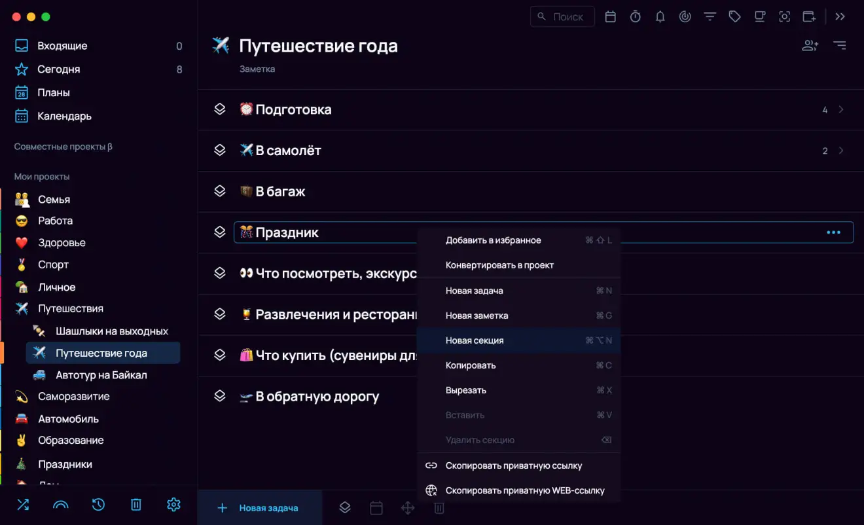Open Автотур на Байкал project in sidebar
The width and height of the screenshot is (864, 525).
click(x=101, y=375)
